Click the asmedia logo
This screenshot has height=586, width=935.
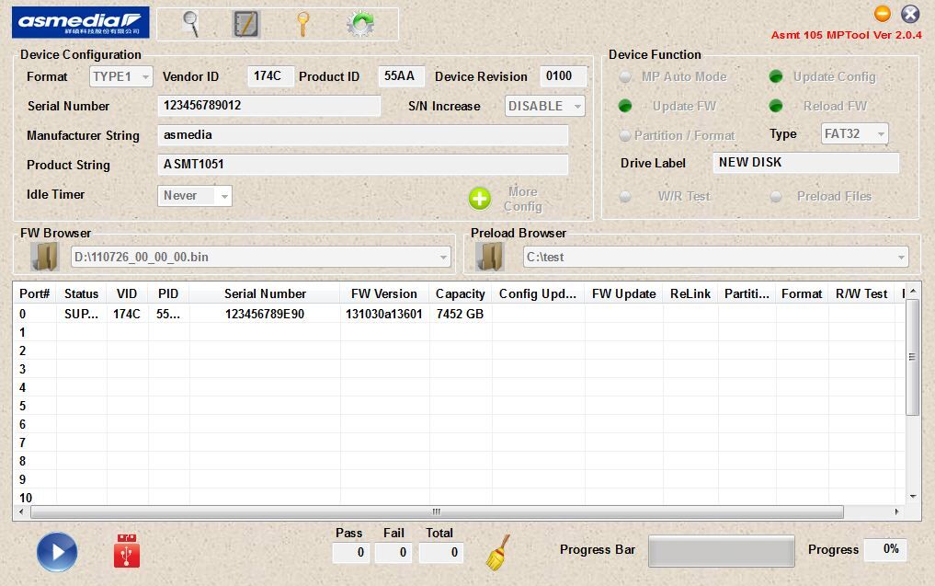pos(81,23)
